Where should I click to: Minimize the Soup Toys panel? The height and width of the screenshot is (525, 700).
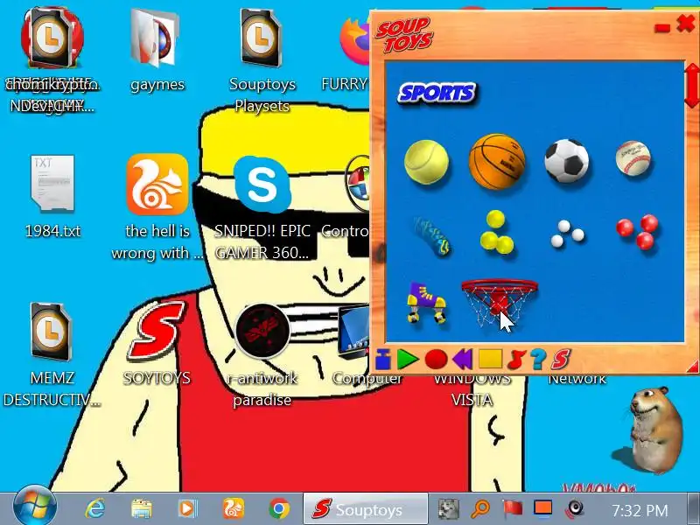click(x=662, y=28)
